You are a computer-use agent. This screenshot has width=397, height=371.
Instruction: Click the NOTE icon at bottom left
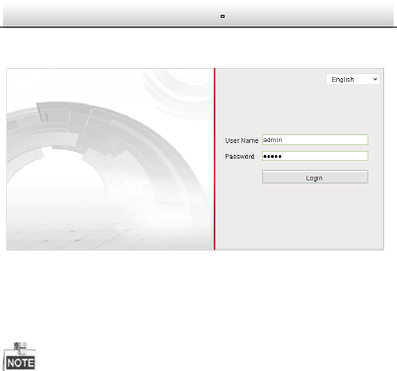(20, 356)
